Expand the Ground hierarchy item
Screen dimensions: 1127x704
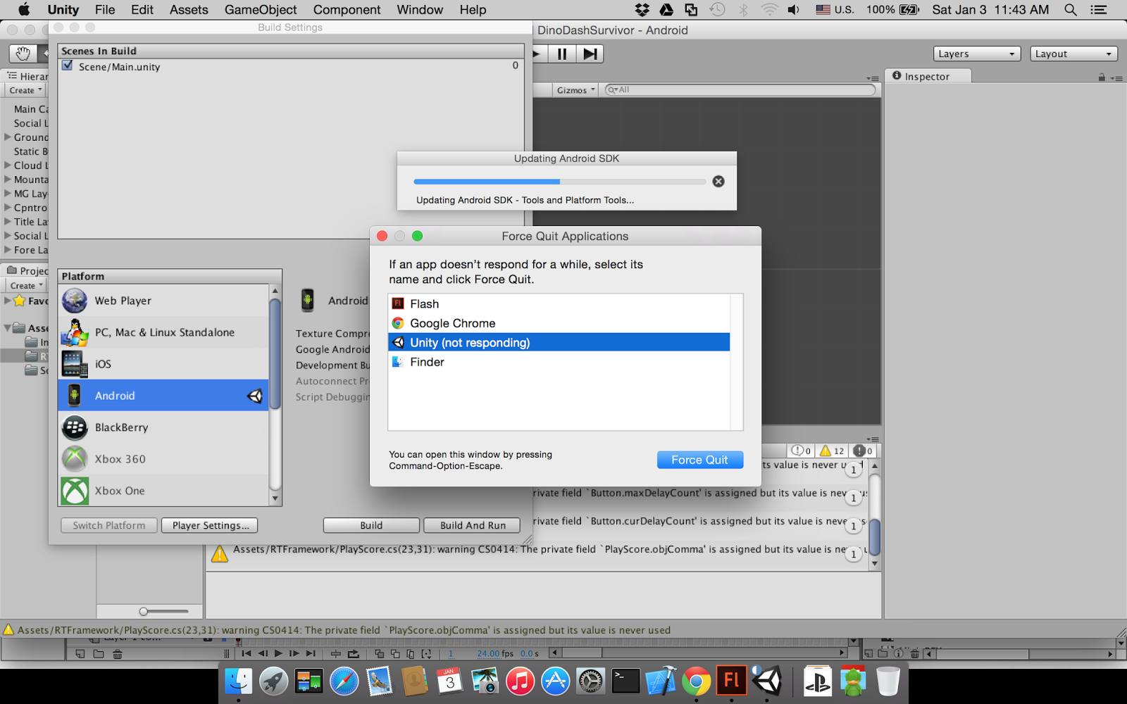[8, 137]
